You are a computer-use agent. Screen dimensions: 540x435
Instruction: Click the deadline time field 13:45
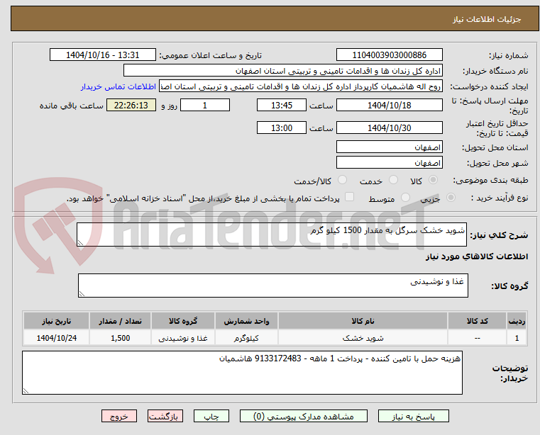click(282, 105)
